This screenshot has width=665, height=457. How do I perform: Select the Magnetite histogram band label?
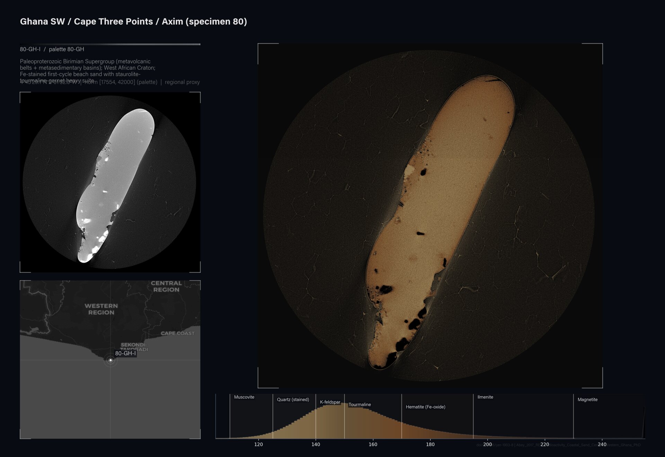(587, 400)
